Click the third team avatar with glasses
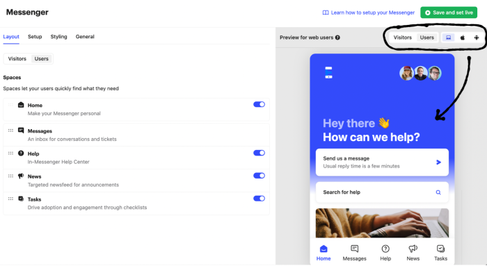This screenshot has width=487, height=266. tap(435, 73)
